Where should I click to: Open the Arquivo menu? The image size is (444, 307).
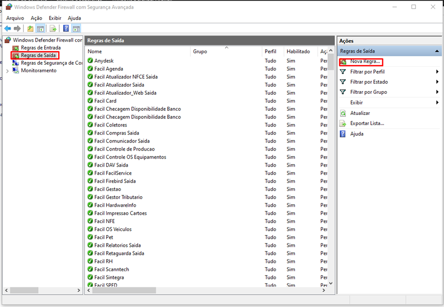pyautogui.click(x=15, y=18)
